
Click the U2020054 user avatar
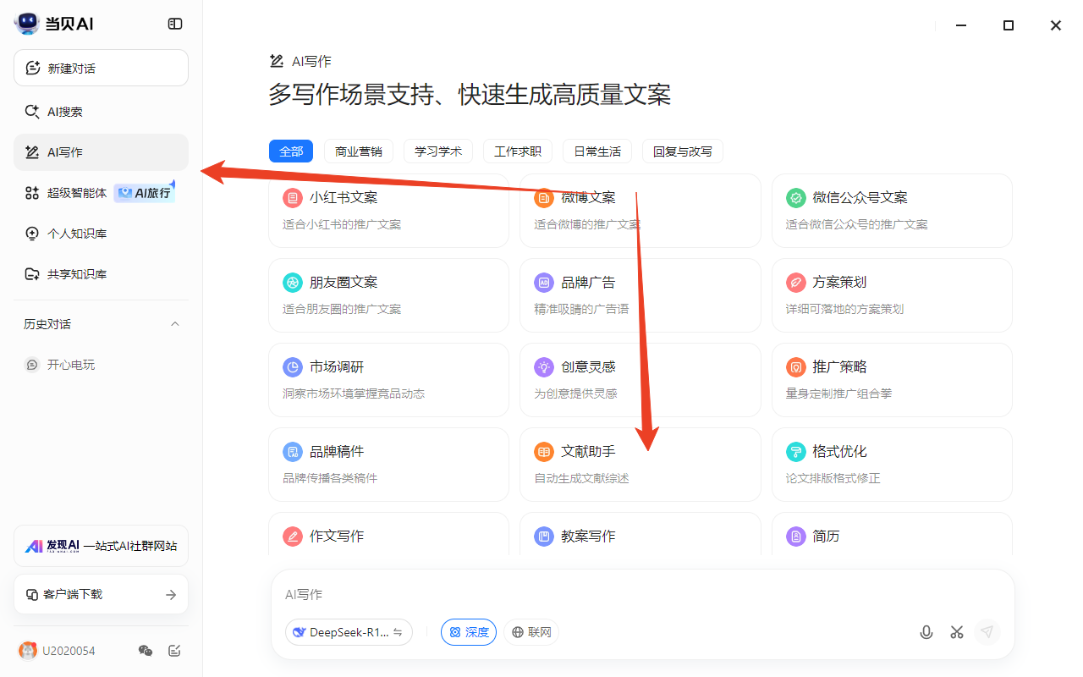click(x=28, y=651)
